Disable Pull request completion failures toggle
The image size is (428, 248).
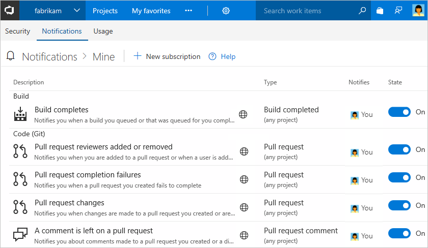click(x=399, y=178)
